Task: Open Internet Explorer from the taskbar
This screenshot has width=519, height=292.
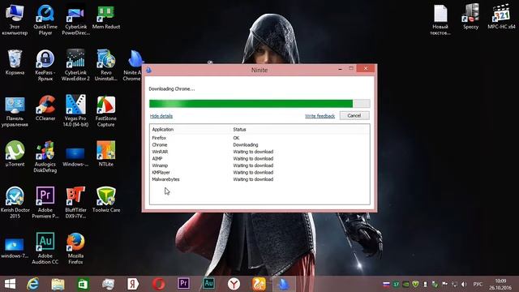Action: [x=32, y=284]
